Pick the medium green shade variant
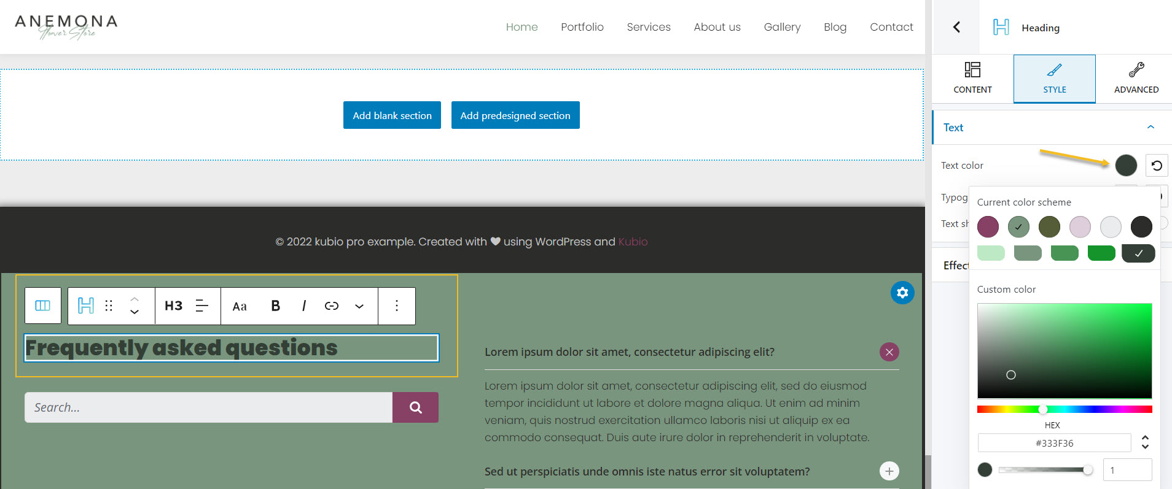Viewport: 1172px width, 489px height. pos(1065,253)
